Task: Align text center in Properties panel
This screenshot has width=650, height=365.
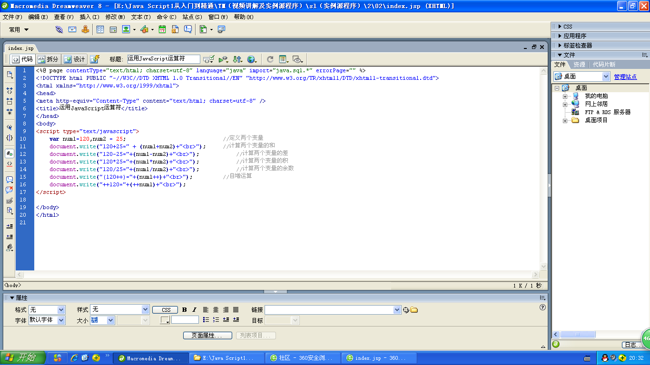Action: pyautogui.click(x=216, y=310)
